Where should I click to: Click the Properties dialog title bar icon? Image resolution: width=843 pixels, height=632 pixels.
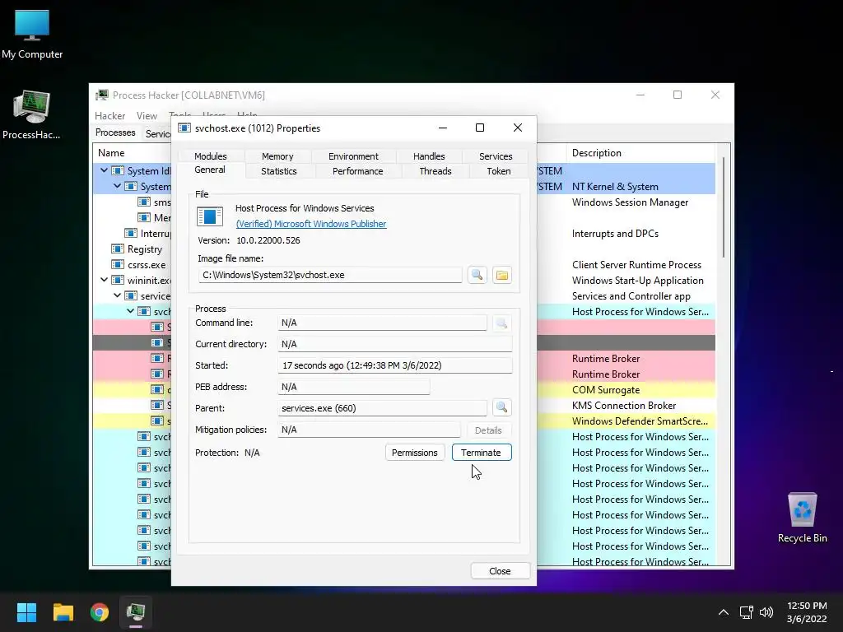coord(184,128)
